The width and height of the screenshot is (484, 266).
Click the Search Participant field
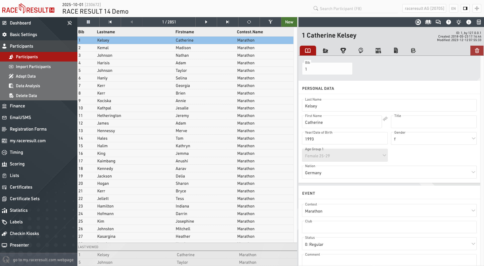click(355, 9)
